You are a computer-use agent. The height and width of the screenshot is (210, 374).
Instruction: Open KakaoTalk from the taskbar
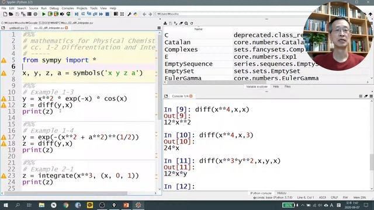90,205
